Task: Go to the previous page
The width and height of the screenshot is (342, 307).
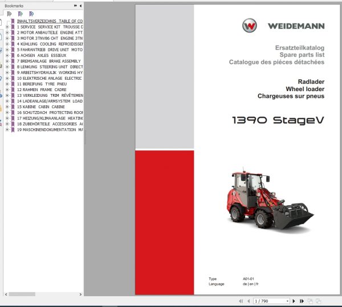Action: 249,301
